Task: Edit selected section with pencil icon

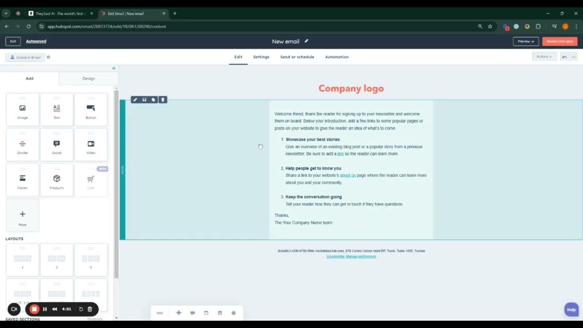Action: click(135, 100)
